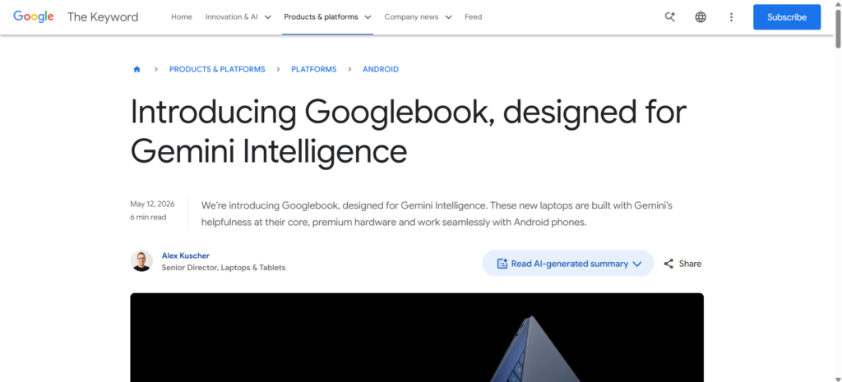Viewport: 842px width, 382px height.
Task: Open the globe language selector
Action: [701, 17]
